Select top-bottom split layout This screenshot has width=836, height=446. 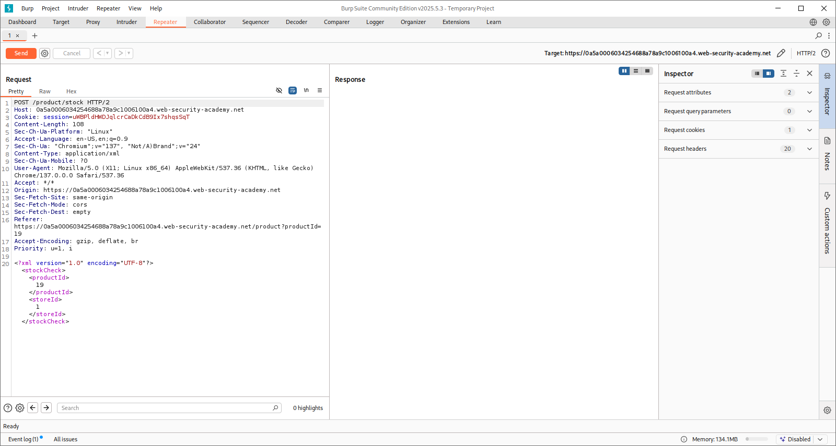[x=636, y=71]
